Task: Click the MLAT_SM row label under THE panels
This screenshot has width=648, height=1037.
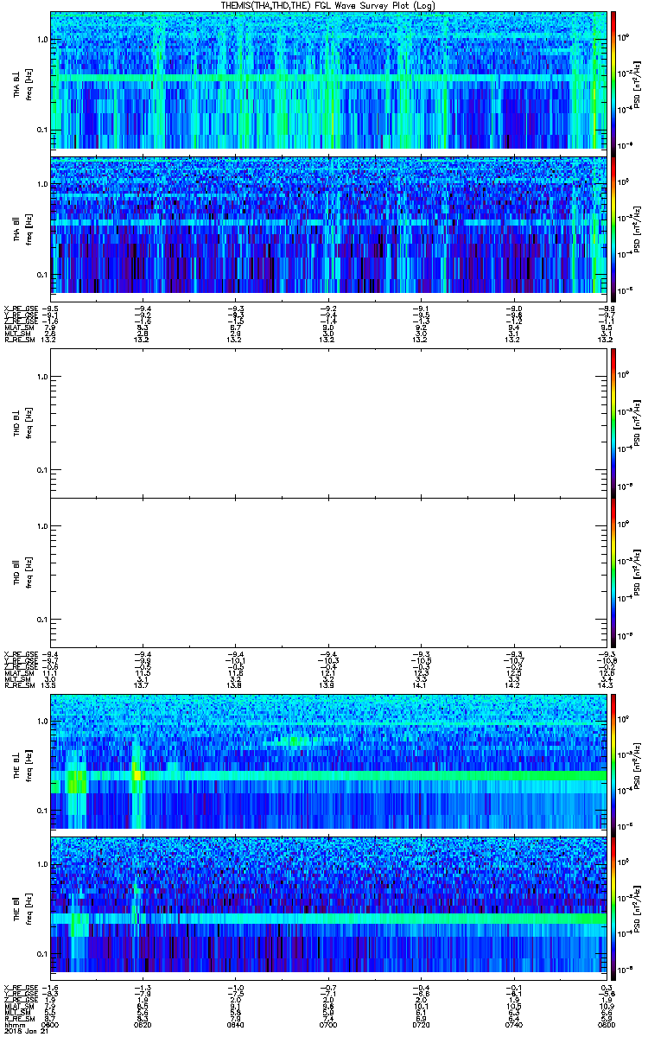Action: point(17,1006)
